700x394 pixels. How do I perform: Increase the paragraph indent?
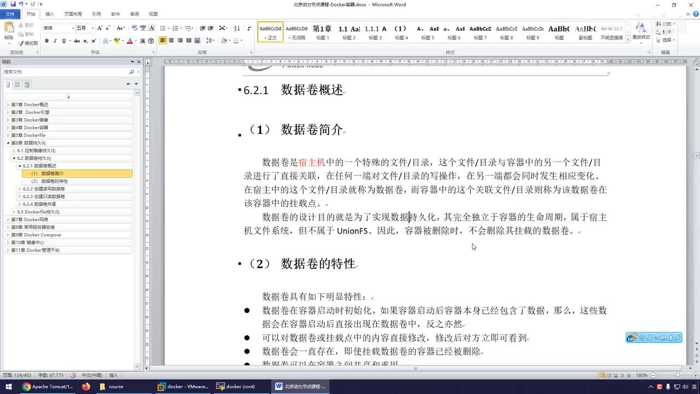[211, 28]
